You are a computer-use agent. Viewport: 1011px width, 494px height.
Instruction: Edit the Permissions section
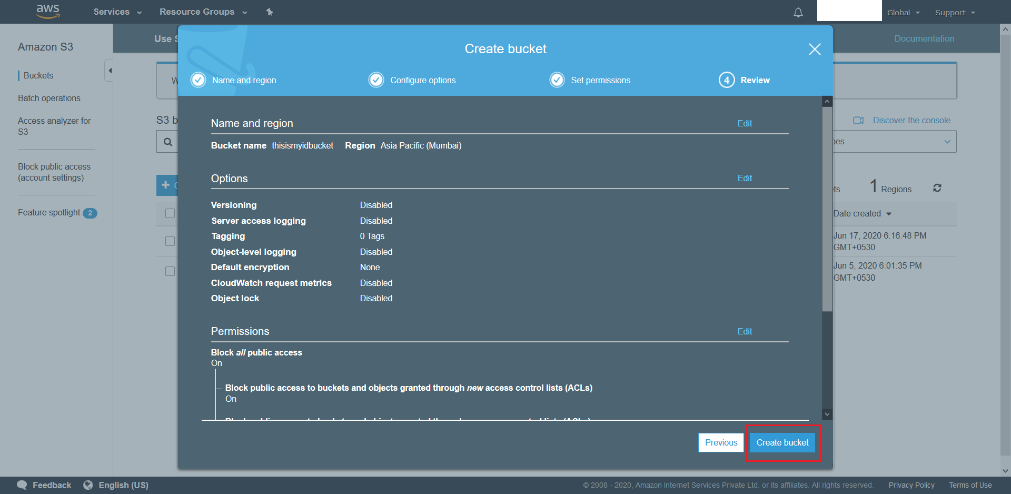(x=745, y=331)
